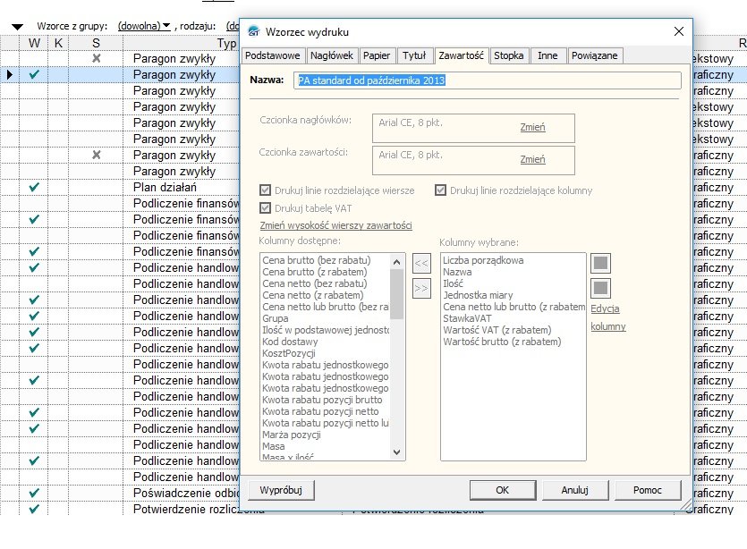Image resolution: width=747 pixels, height=549 pixels.
Task: Select Jednostka miary in selected columns
Action: click(x=479, y=295)
